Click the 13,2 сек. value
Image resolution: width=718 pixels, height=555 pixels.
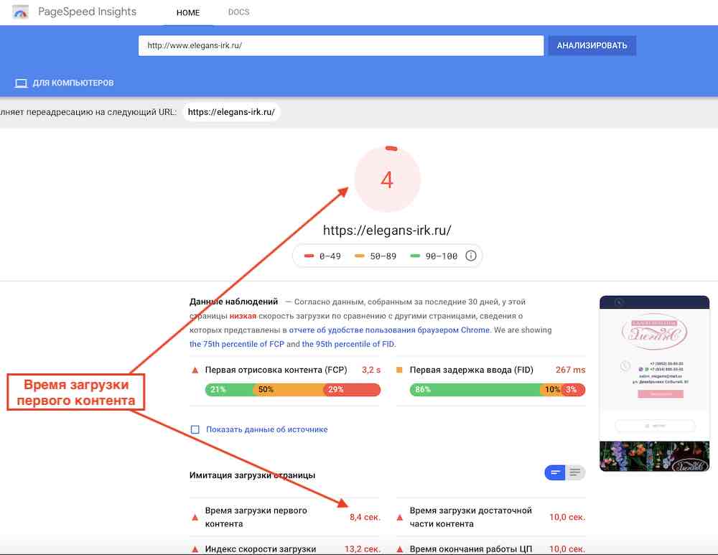pos(362,549)
